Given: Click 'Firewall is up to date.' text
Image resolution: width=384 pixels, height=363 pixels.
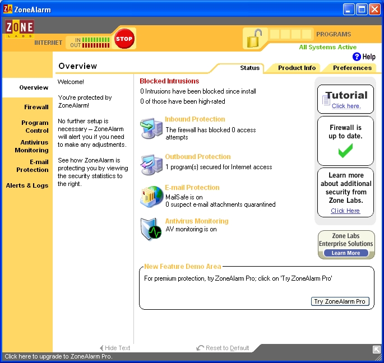Looking at the screenshot, I should pyautogui.click(x=345, y=132).
